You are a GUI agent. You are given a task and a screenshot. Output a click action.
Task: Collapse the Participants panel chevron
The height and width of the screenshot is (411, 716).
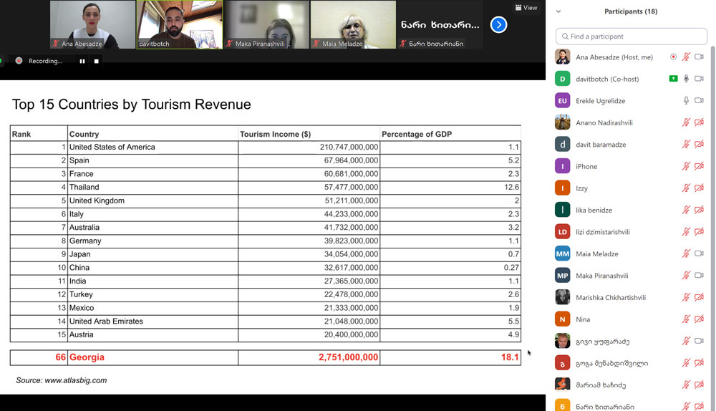[x=558, y=11]
